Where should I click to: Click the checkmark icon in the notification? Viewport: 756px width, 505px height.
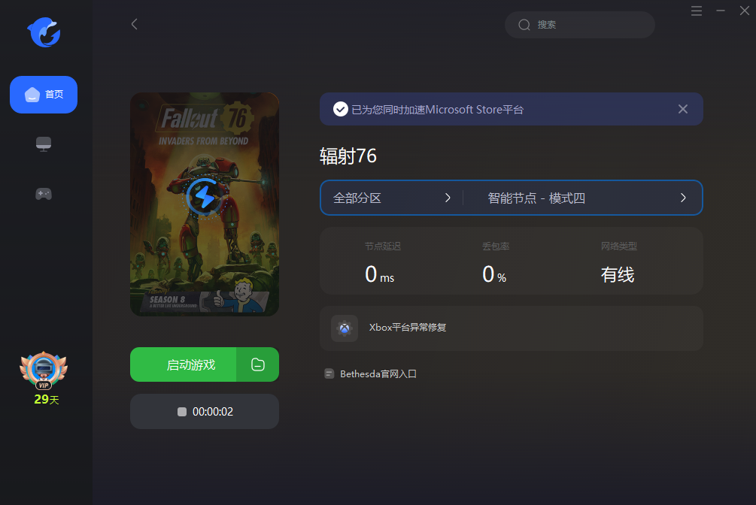click(341, 110)
